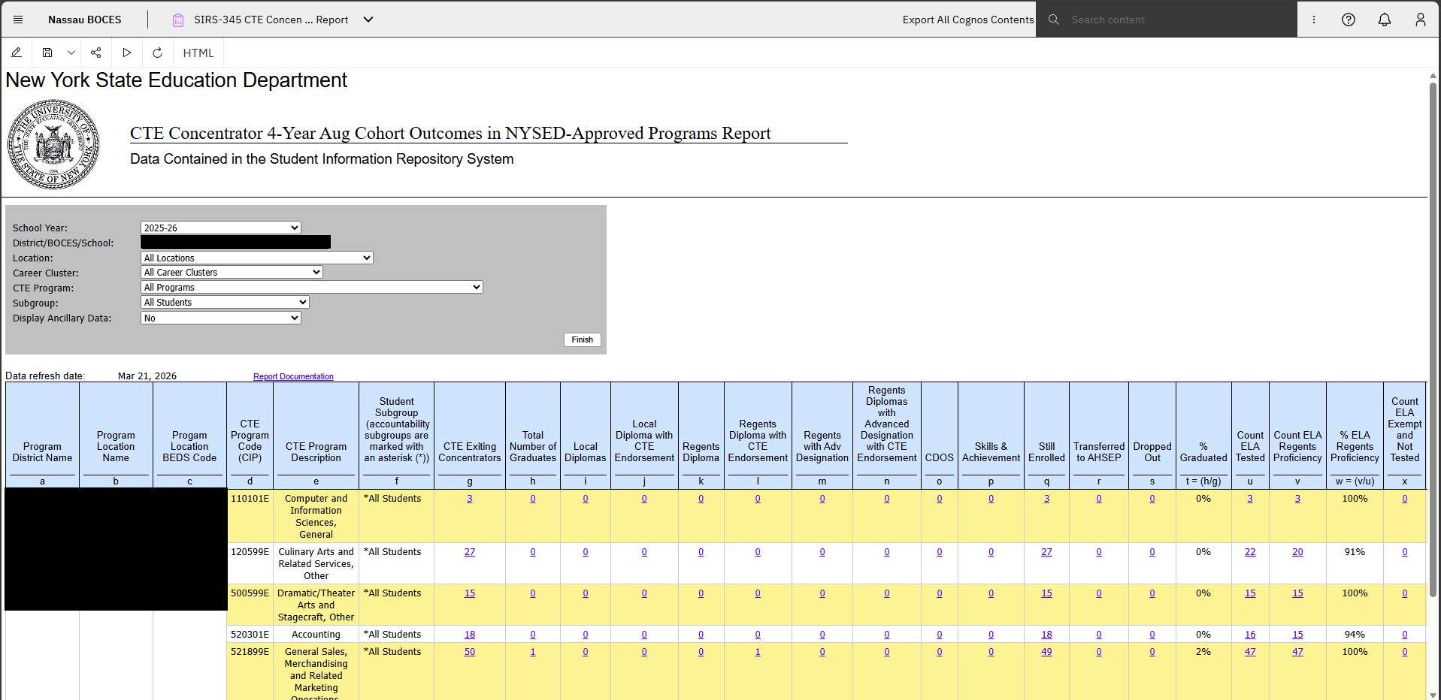The width and height of the screenshot is (1441, 700).
Task: Click the Nassau BOCES label
Action: [x=85, y=20]
